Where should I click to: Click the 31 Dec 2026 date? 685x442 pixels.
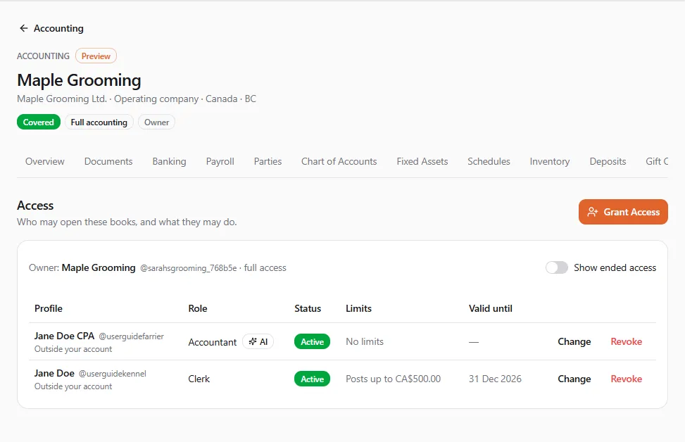point(495,379)
